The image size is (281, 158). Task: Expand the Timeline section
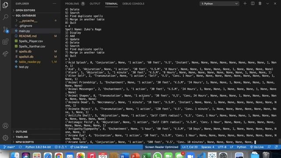[x=22, y=137]
